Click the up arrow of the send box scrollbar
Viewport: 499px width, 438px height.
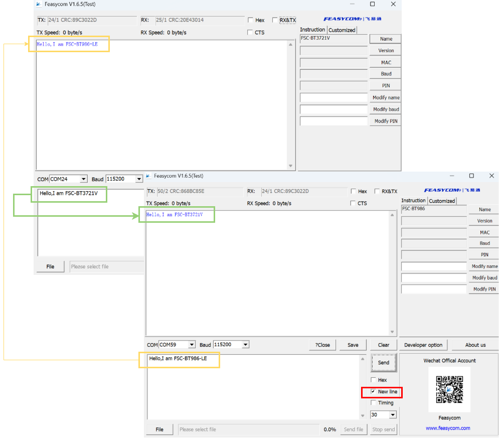pos(363,359)
